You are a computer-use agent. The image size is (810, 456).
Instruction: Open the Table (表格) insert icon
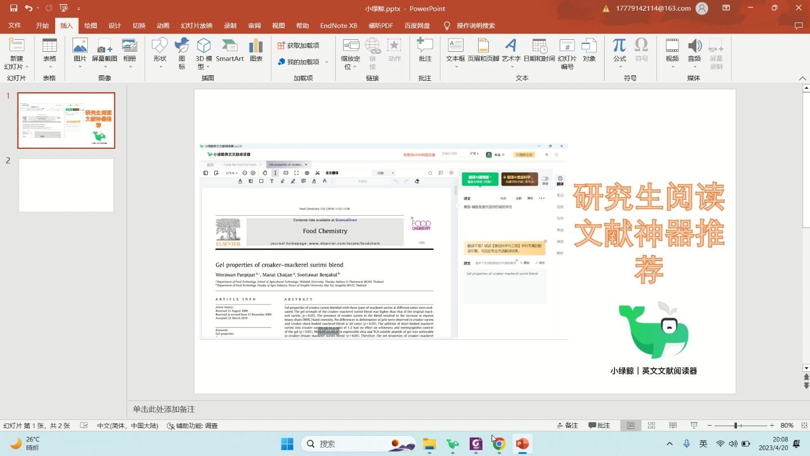click(49, 54)
